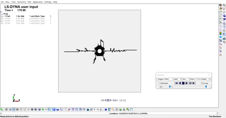Click the MS icon in right toolbar
The image size is (226, 118).
224,39
